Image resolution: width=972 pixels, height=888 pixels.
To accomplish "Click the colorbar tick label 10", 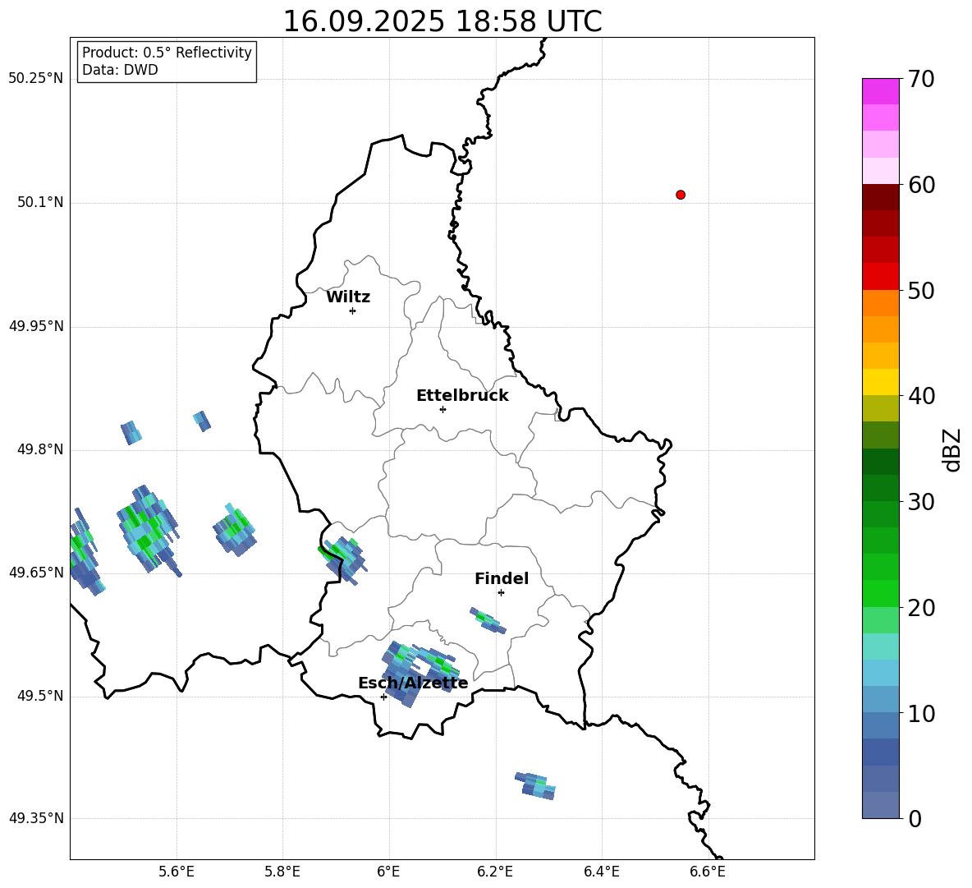I will tap(921, 714).
